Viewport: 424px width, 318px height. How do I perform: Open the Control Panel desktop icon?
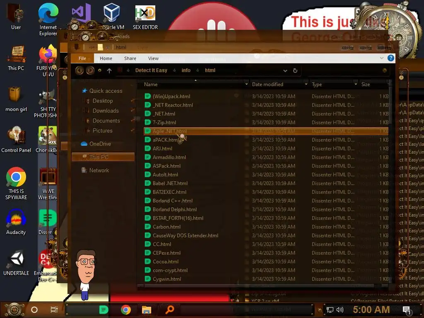(16, 140)
